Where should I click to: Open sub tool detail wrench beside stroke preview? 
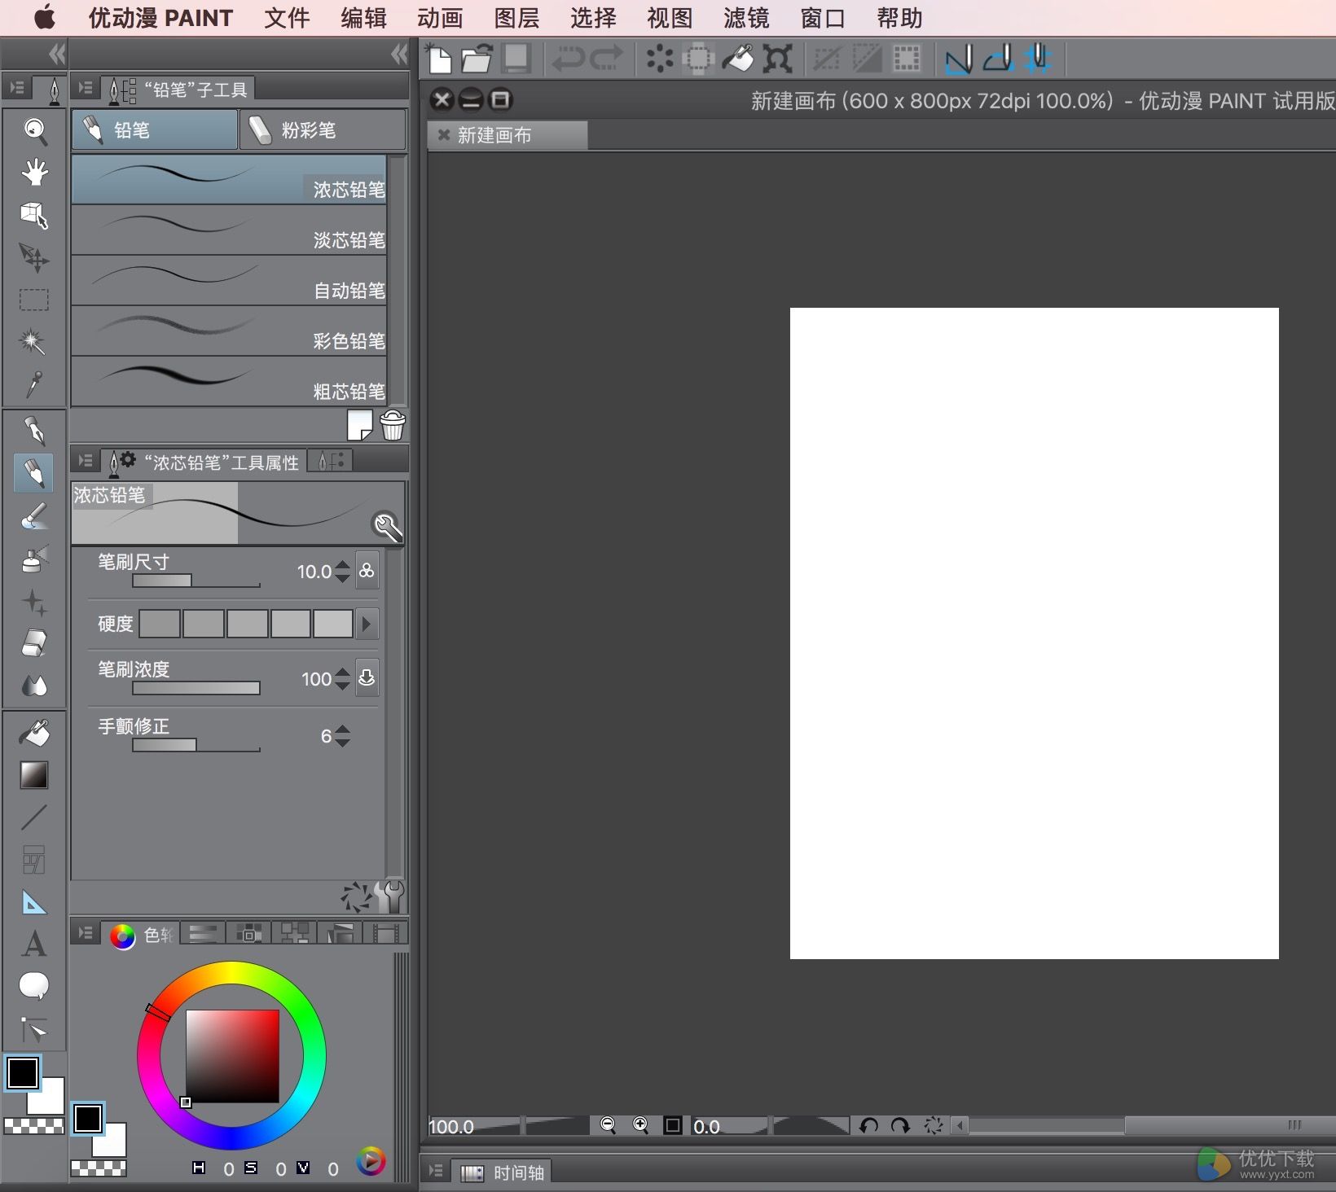[387, 527]
